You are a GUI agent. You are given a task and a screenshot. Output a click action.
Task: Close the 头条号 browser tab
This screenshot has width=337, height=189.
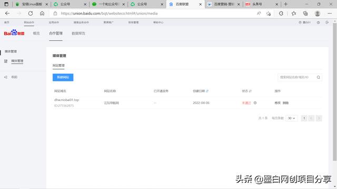click(x=277, y=4)
